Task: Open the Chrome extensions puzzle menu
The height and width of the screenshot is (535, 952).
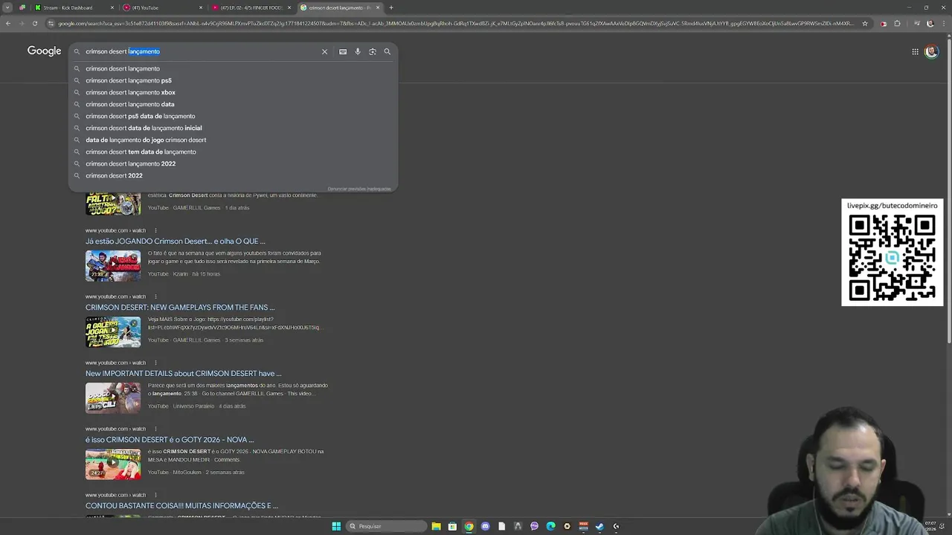Action: (897, 24)
